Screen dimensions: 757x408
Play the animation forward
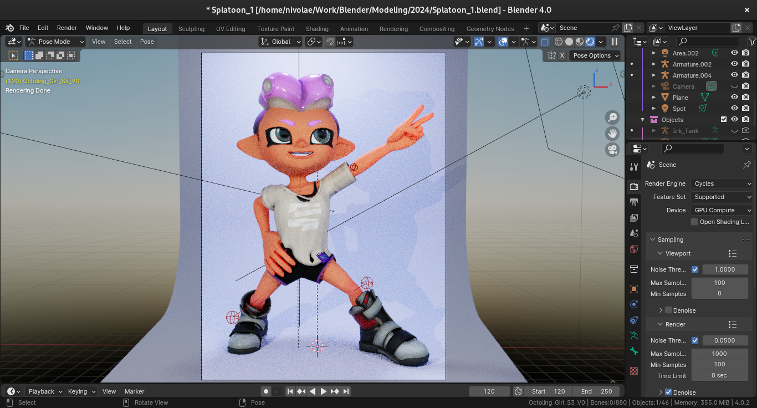point(324,391)
